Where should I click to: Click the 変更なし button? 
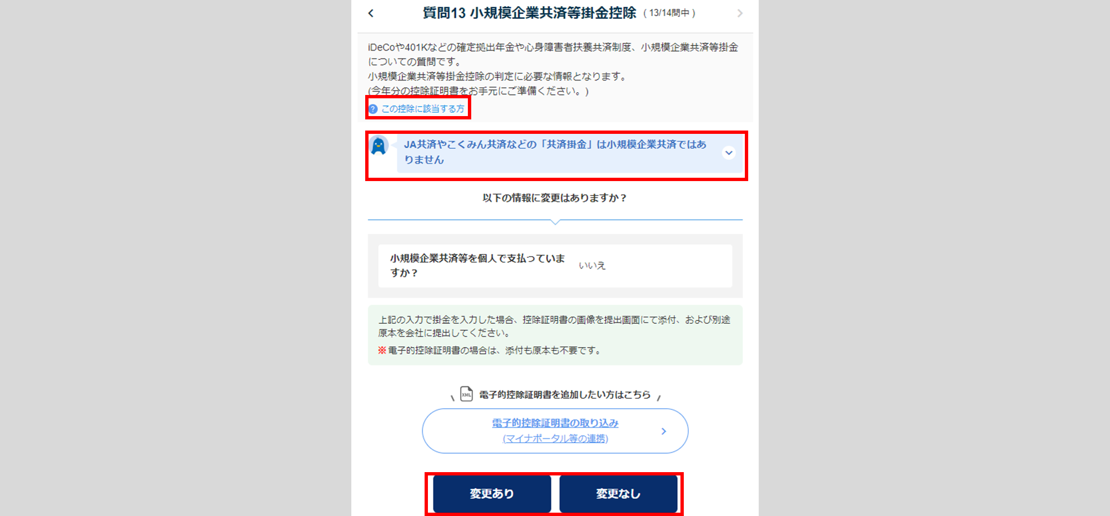click(618, 494)
